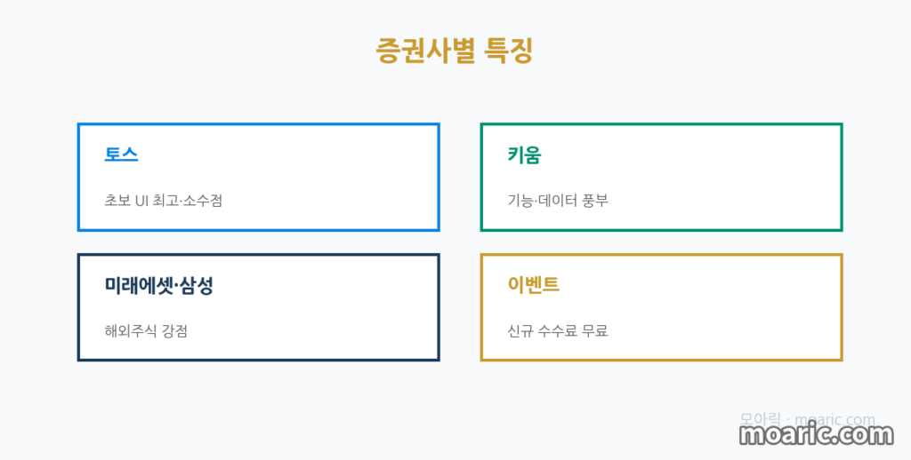Select the blue-bordered 토스 card

tap(259, 177)
